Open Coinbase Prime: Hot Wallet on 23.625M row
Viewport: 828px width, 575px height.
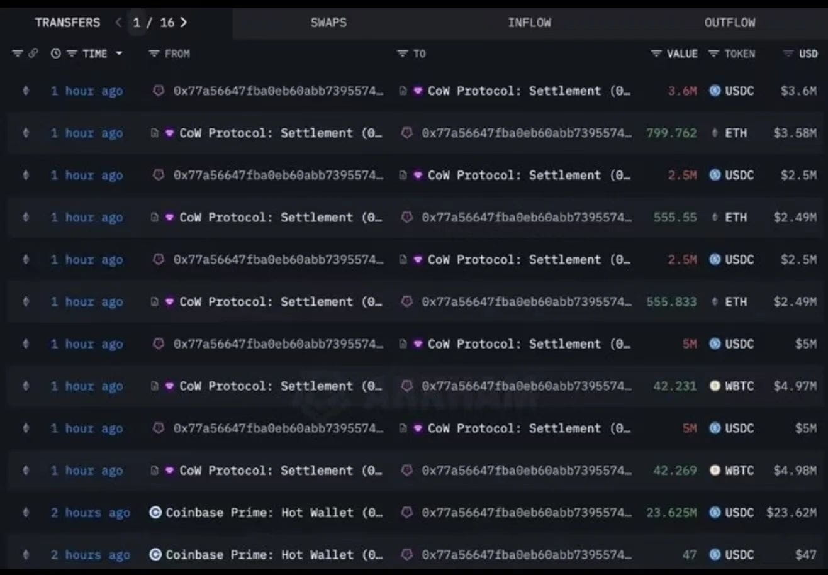tap(274, 513)
